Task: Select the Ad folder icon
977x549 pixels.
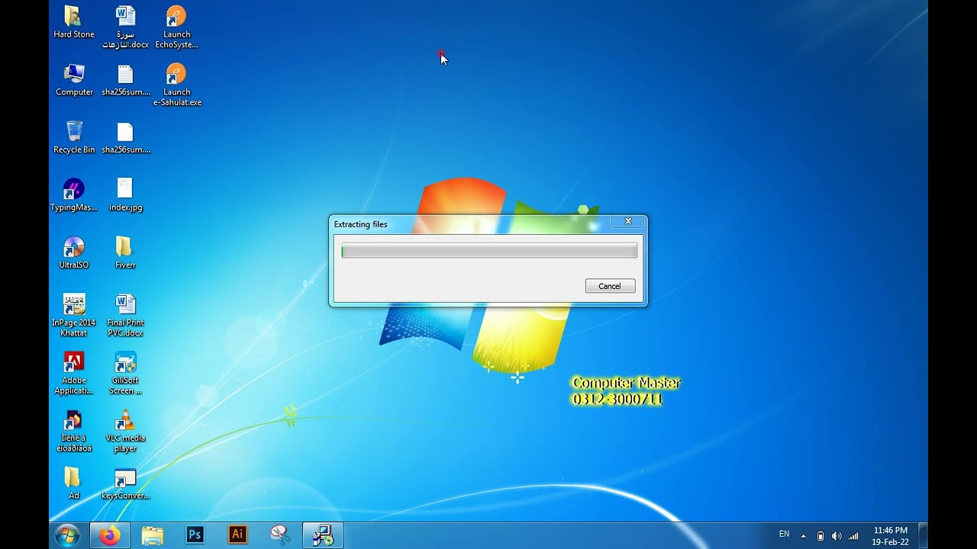Action: [74, 483]
